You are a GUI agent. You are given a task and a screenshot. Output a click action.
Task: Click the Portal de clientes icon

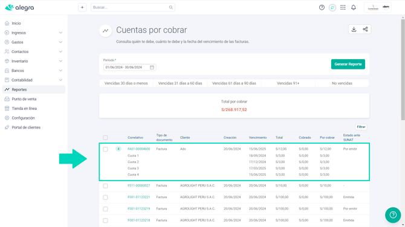tap(7, 127)
